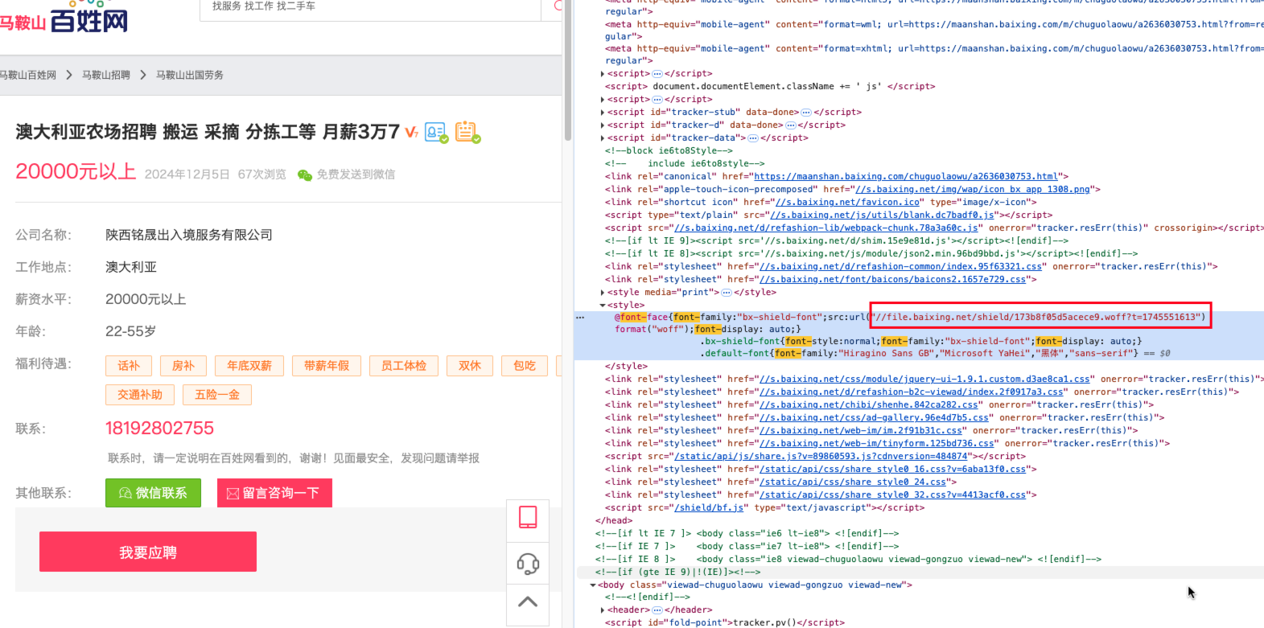Select the 交通补助 benefit tag
The width and height of the screenshot is (1264, 628).
140,395
